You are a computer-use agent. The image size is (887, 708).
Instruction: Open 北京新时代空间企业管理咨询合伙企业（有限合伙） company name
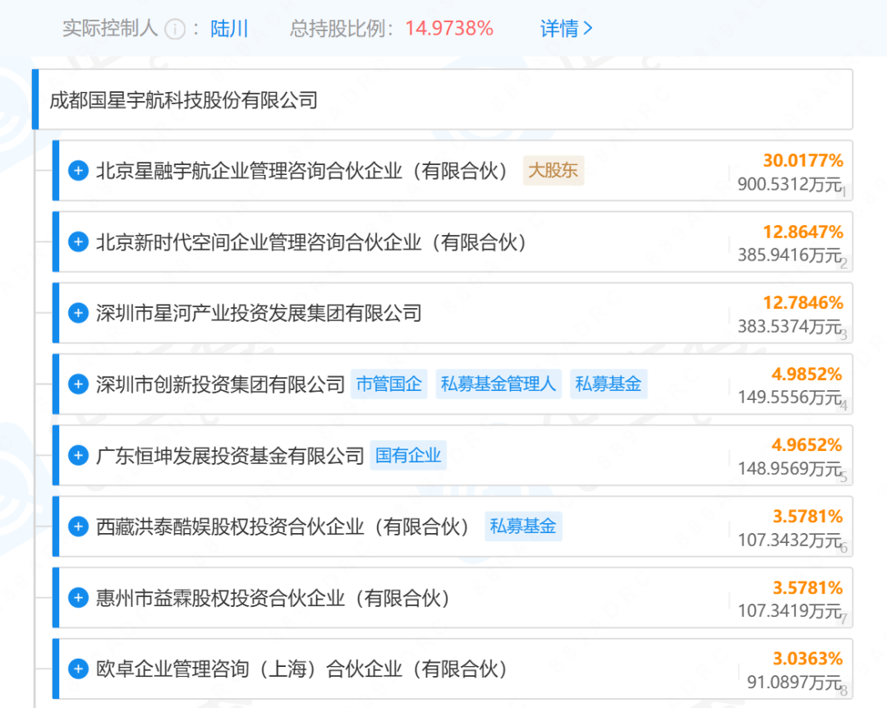click(x=312, y=242)
